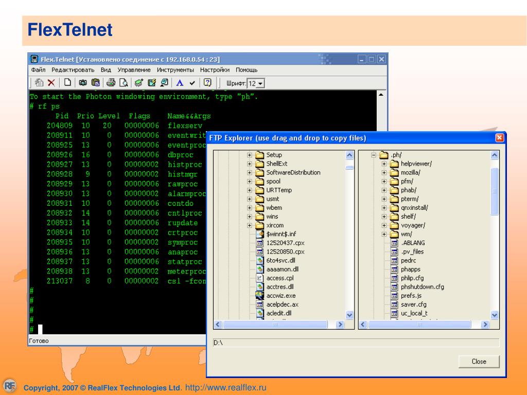The width and height of the screenshot is (527, 395).
Task: Open the Управление menu
Action: [134, 70]
